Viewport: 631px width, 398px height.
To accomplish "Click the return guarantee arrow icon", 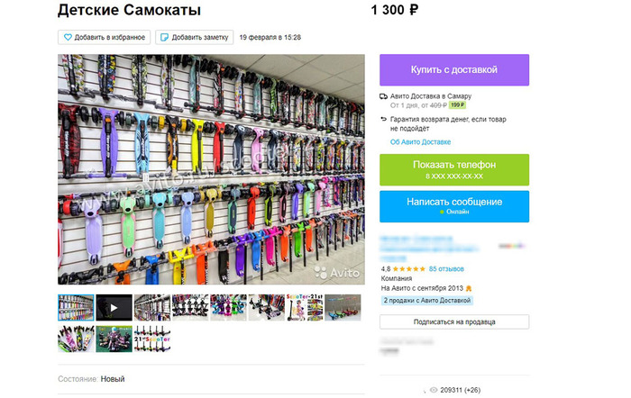I will [x=383, y=120].
